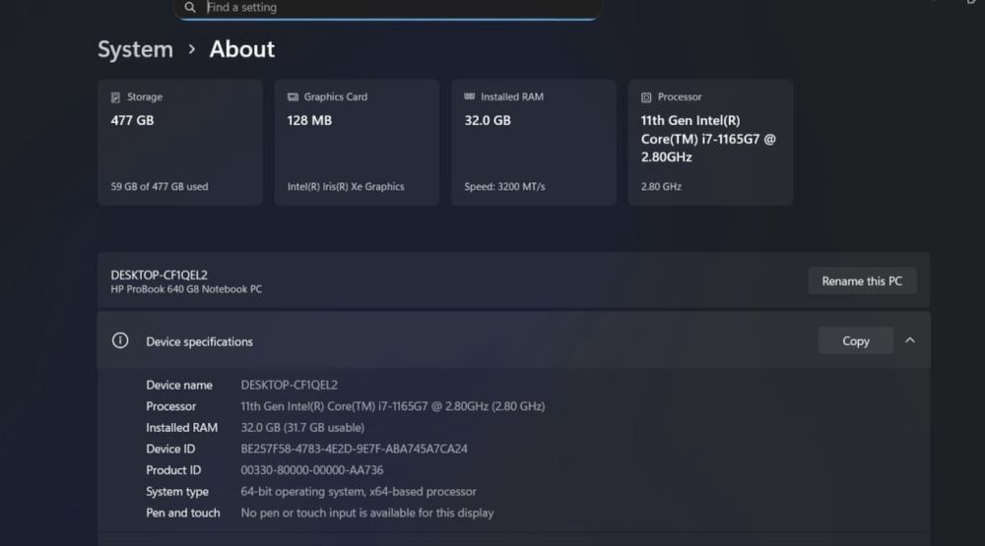The height and width of the screenshot is (546, 985).
Task: Open the Storage card showing 477 GB
Action: click(179, 143)
